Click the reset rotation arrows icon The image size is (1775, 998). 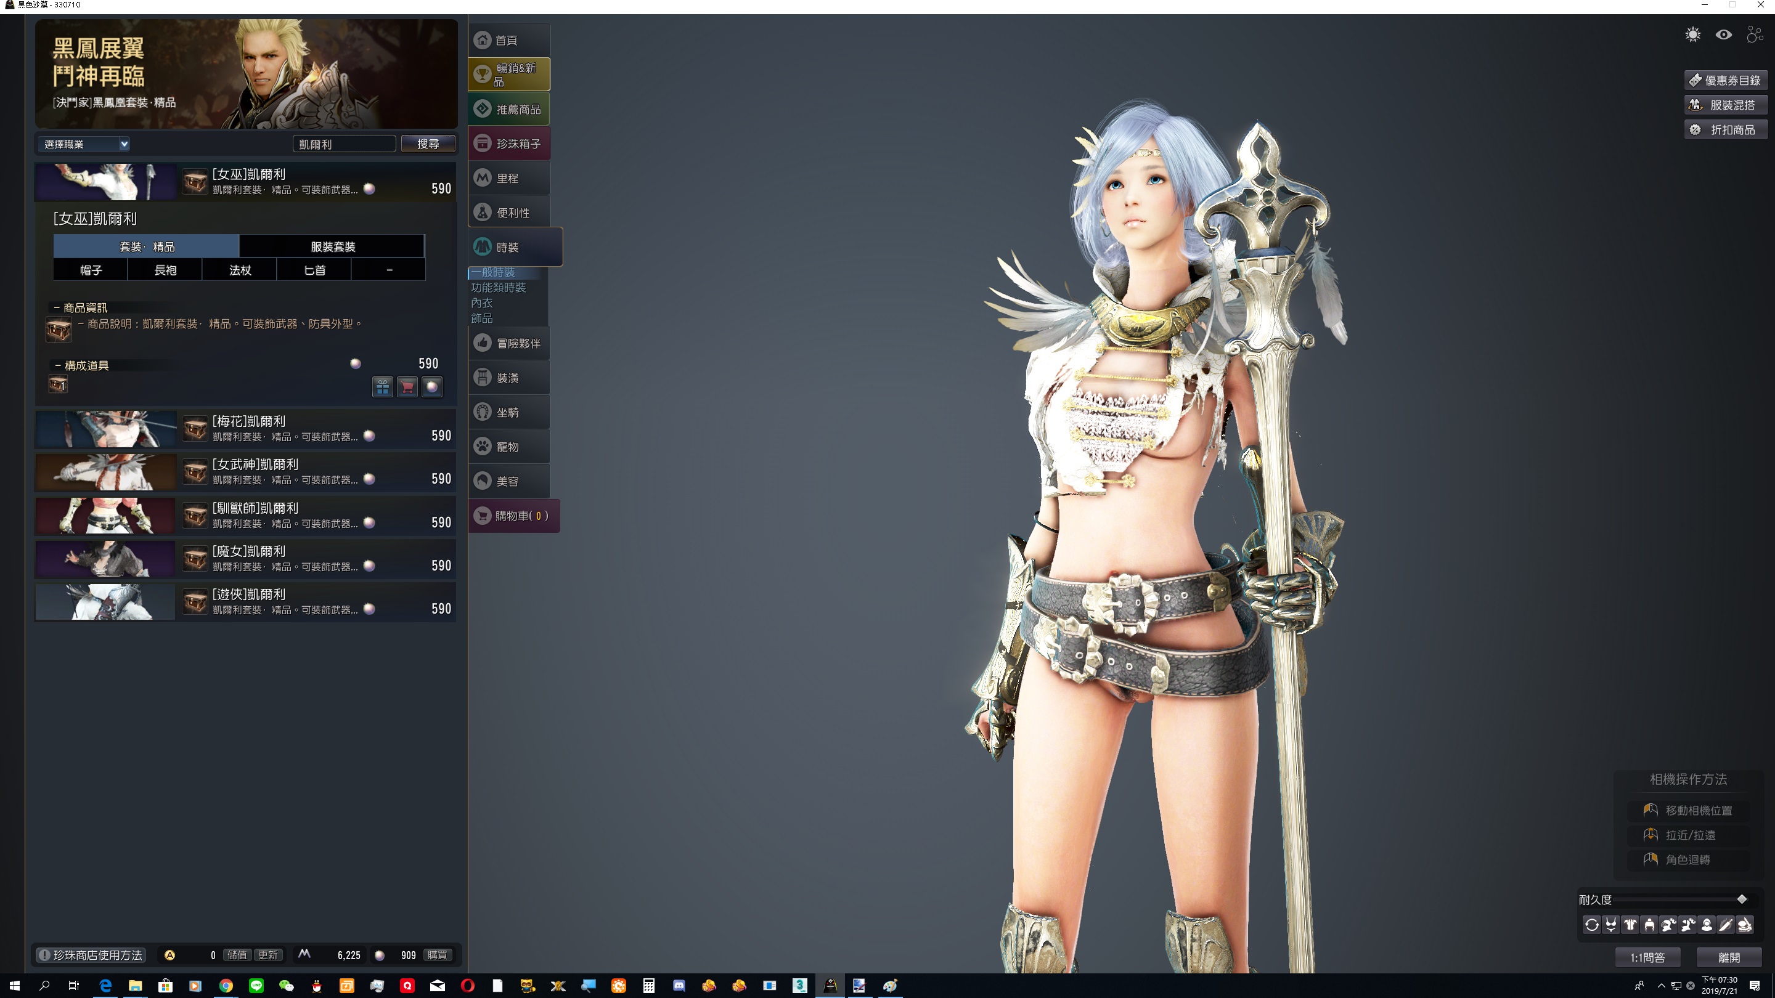(1592, 925)
